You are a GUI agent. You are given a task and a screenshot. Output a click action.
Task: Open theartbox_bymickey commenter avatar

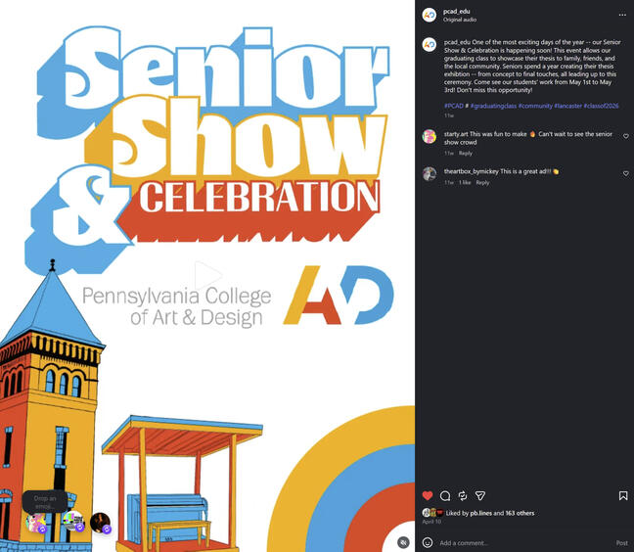coord(429,174)
